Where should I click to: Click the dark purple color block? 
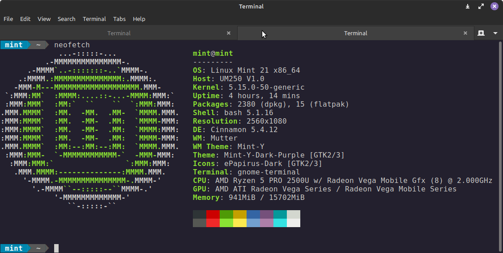(x=267, y=214)
